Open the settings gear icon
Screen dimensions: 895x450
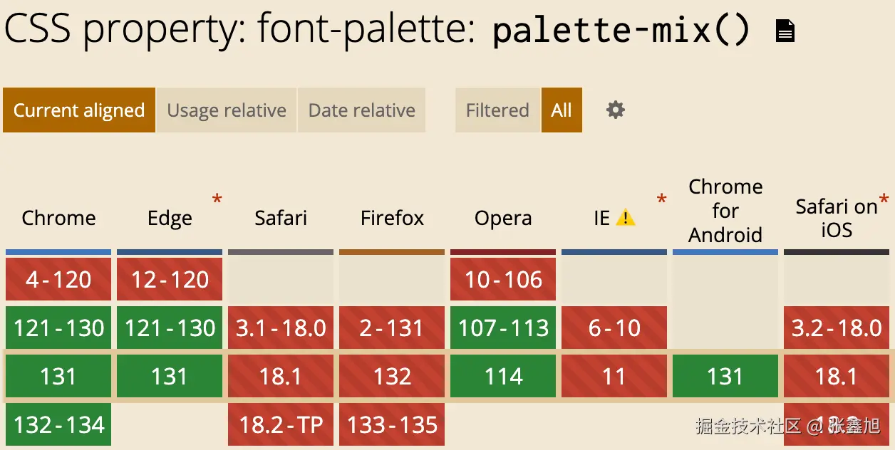pyautogui.click(x=615, y=110)
